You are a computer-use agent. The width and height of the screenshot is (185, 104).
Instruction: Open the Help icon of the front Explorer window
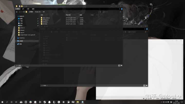[122, 9]
